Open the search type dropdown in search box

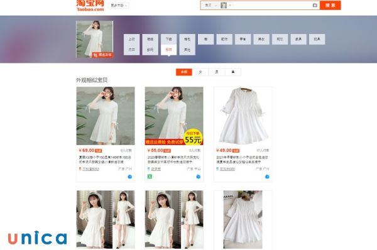pyautogui.click(x=210, y=5)
